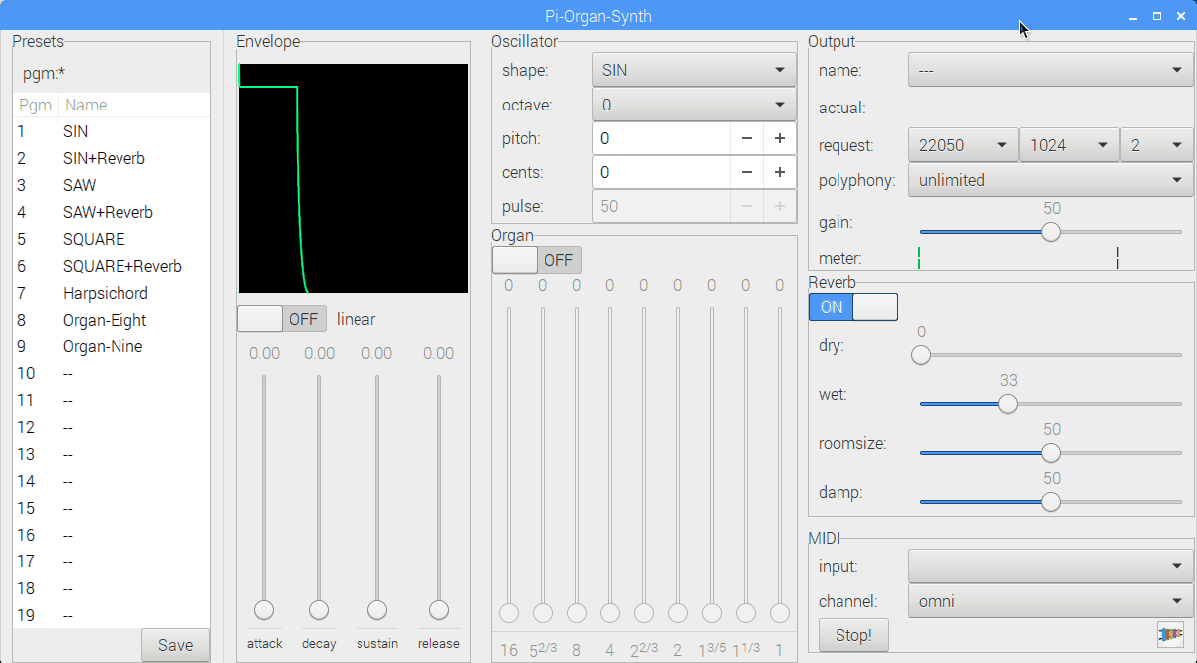Open the 22050 sample rate dropdown
Screen dimensions: 1197x663
[963, 145]
